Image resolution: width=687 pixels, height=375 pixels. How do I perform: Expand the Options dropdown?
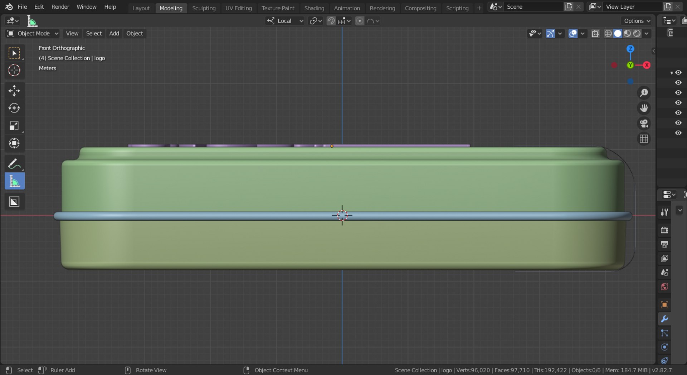coord(637,21)
